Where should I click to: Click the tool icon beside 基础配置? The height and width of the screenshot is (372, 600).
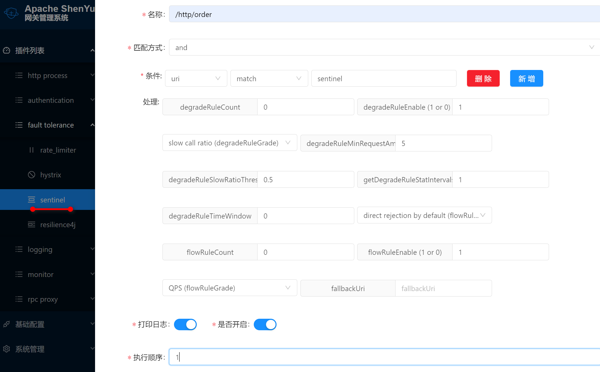point(6,324)
